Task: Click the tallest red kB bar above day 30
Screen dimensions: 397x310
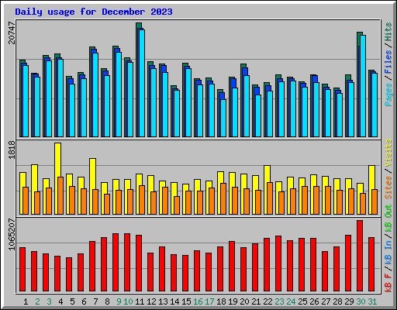Action: click(x=360, y=256)
